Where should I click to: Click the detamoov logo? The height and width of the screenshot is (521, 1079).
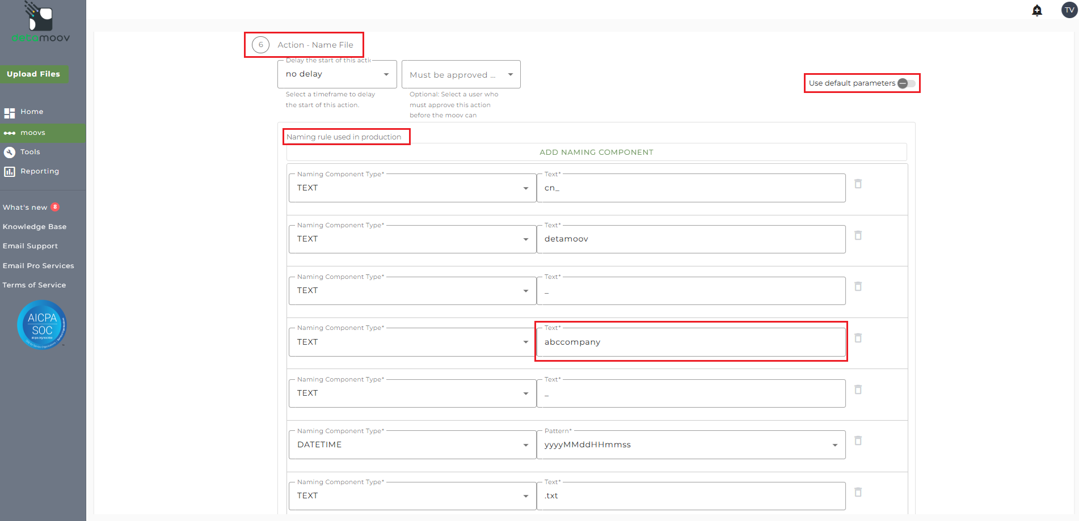point(40,23)
